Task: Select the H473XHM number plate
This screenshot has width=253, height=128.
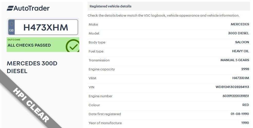Action: click(x=46, y=27)
